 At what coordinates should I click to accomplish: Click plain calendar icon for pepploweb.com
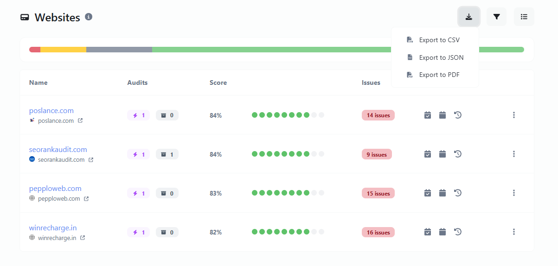click(443, 193)
